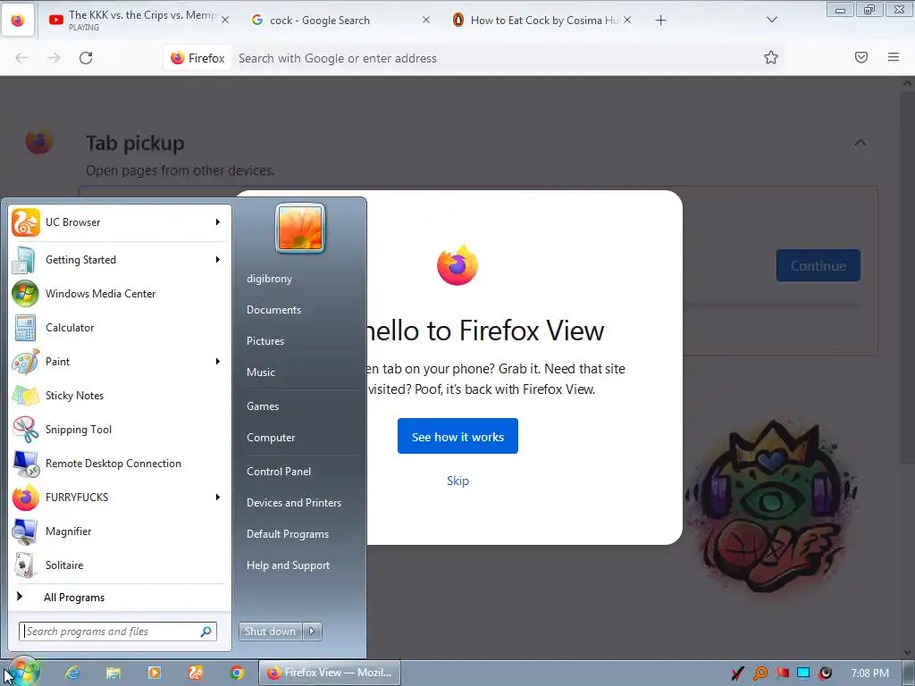This screenshot has width=915, height=686.
Task: Close the Google Search tab
Action: (x=426, y=20)
